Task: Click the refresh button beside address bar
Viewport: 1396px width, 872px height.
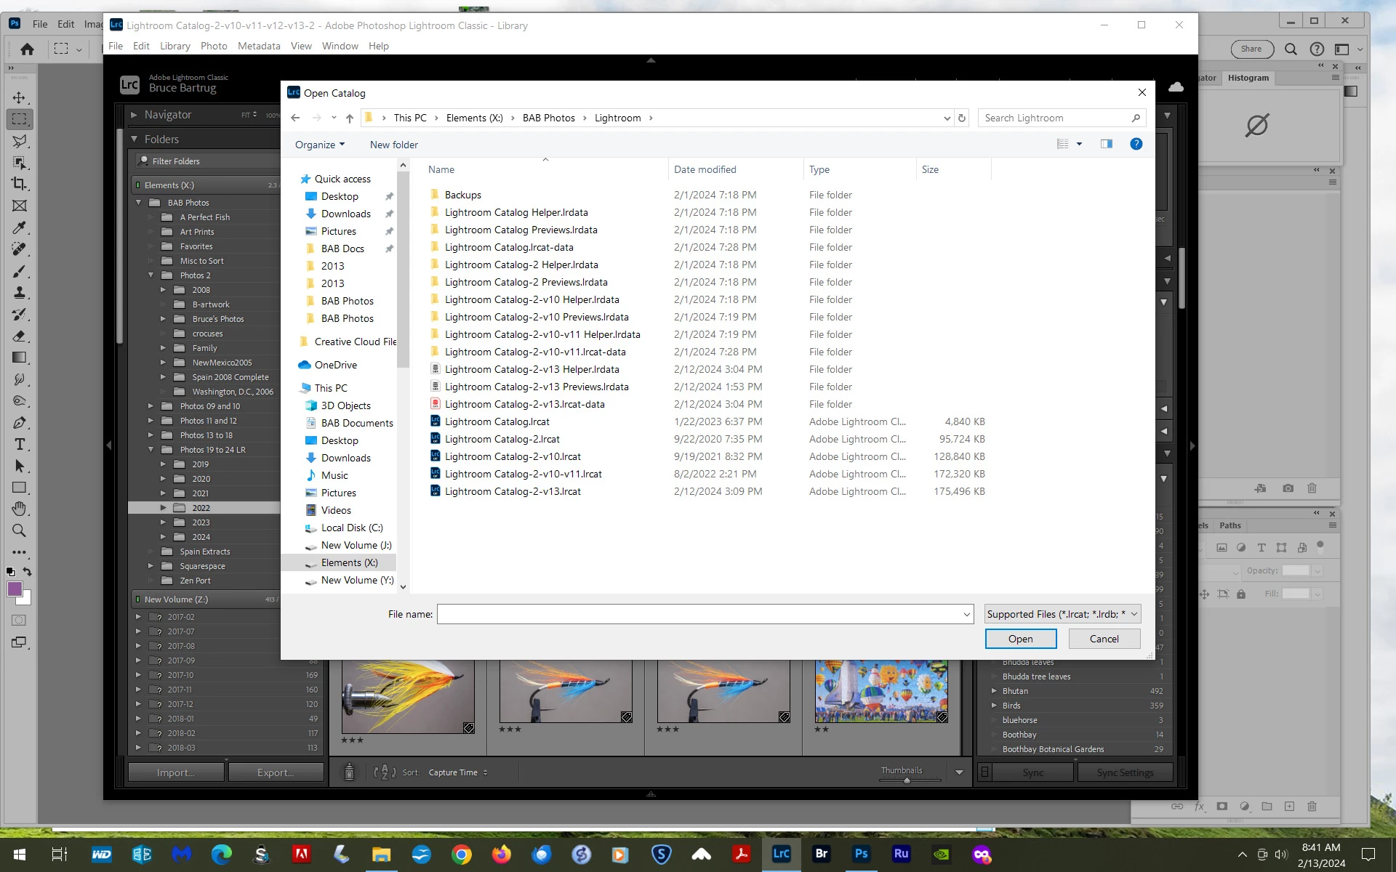Action: click(x=962, y=118)
